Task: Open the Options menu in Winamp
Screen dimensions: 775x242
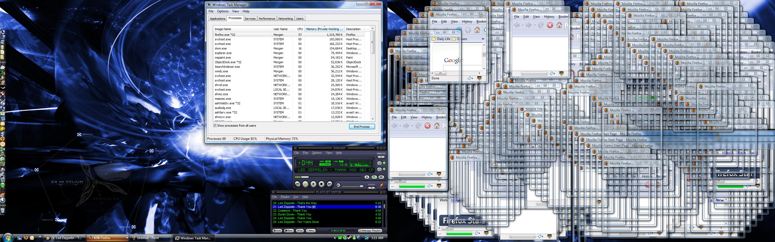Action: coord(317,153)
